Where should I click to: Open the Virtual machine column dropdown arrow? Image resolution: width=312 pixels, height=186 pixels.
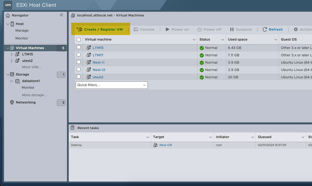tap(194, 39)
